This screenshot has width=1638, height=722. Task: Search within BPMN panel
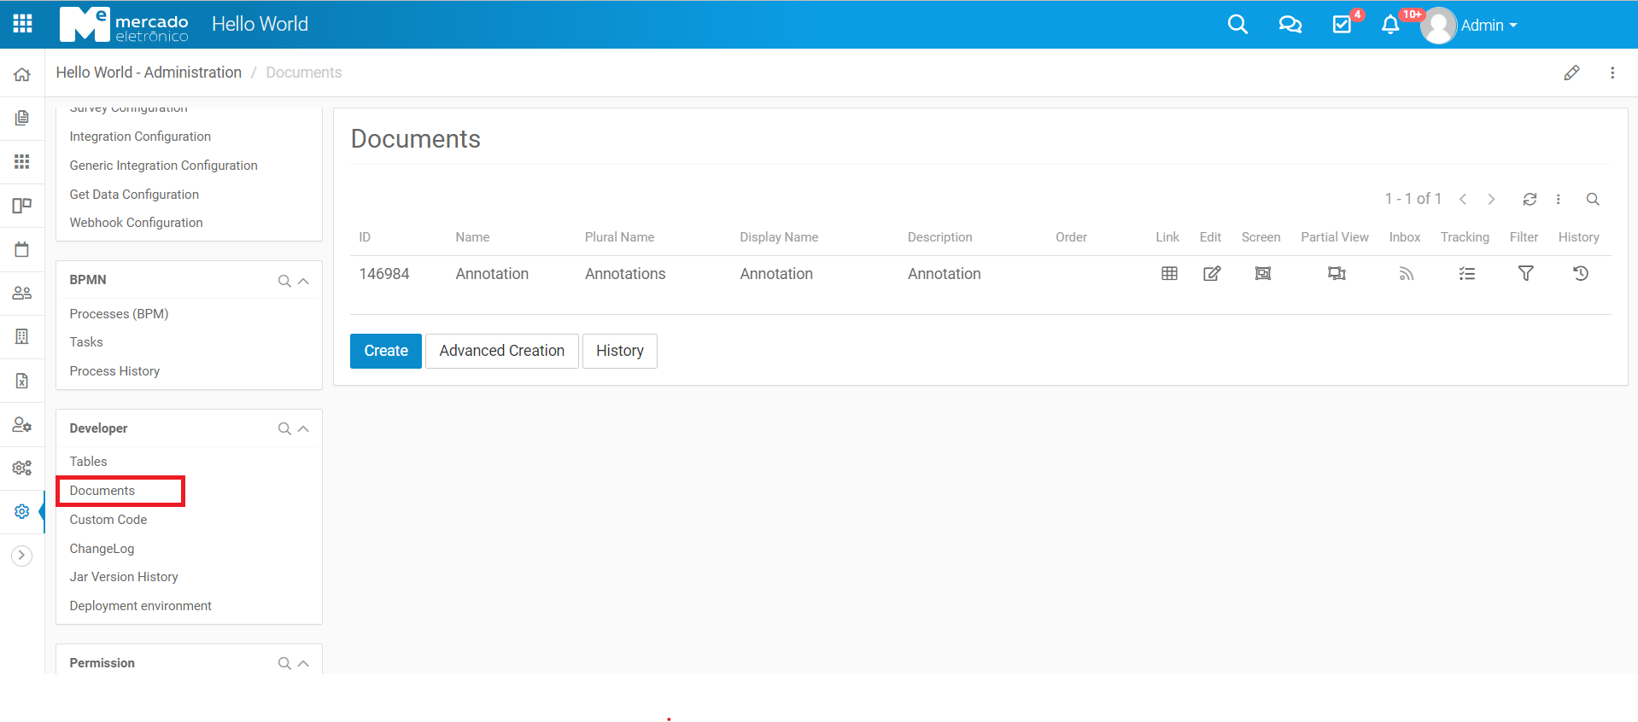[x=284, y=281]
